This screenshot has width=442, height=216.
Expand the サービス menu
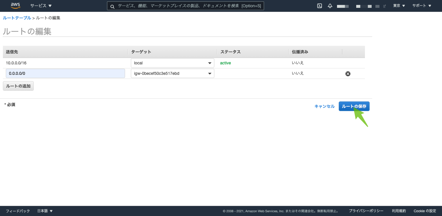click(x=41, y=6)
